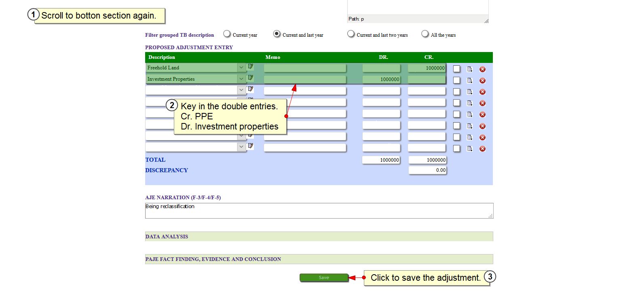Select Current and last two years filter
Image resolution: width=638 pixels, height=292 pixels.
[351, 34]
